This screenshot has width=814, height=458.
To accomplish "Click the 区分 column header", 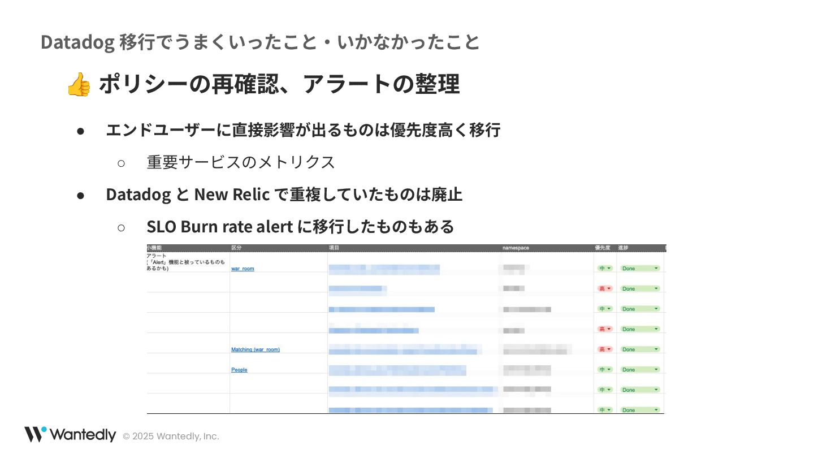I will point(236,248).
